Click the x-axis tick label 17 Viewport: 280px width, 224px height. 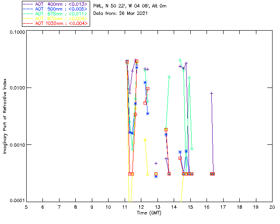[x=223, y=207]
